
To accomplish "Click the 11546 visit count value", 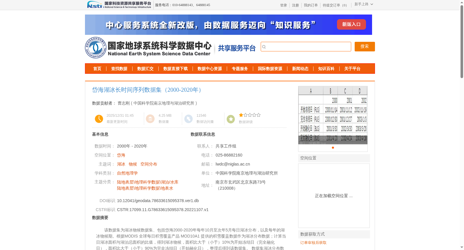I will tap(202, 116).
